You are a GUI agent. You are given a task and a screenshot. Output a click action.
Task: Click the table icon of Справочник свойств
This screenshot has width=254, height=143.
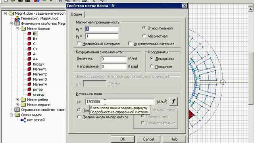[x=17, y=110]
